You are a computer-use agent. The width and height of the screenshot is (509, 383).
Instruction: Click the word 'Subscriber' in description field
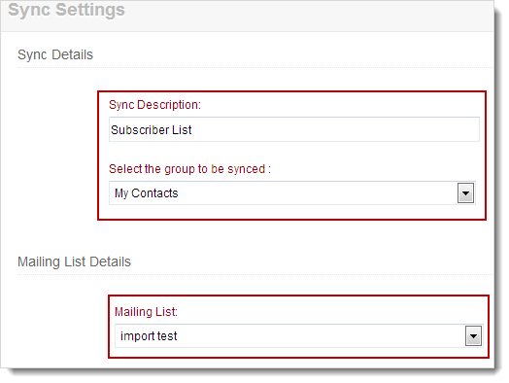[x=140, y=130]
